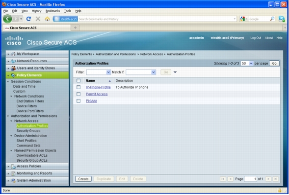Collapse the Network Conditions tree node
This screenshot has height=195, width=289.
tap(11, 97)
